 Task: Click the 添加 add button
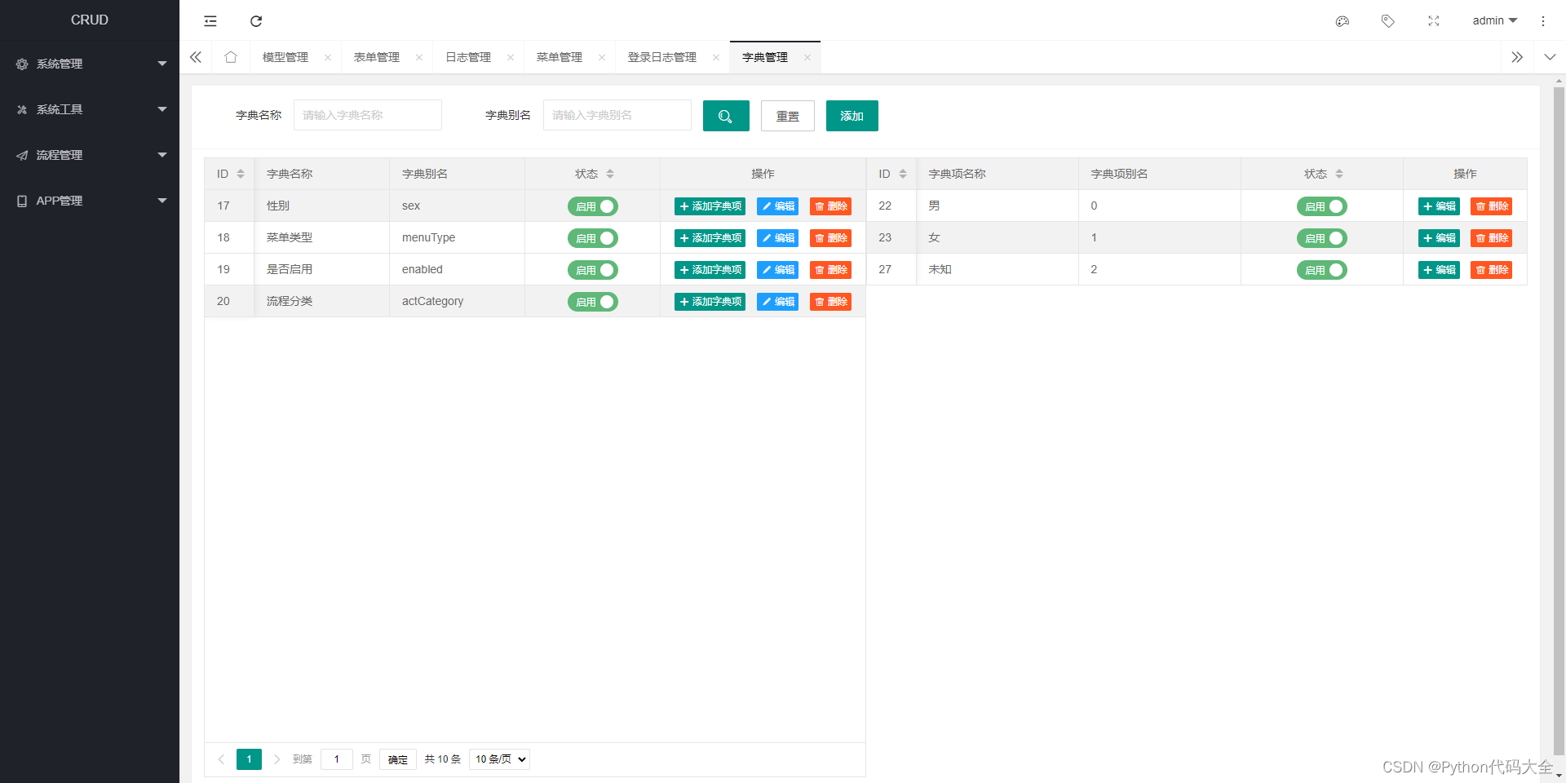tap(852, 116)
